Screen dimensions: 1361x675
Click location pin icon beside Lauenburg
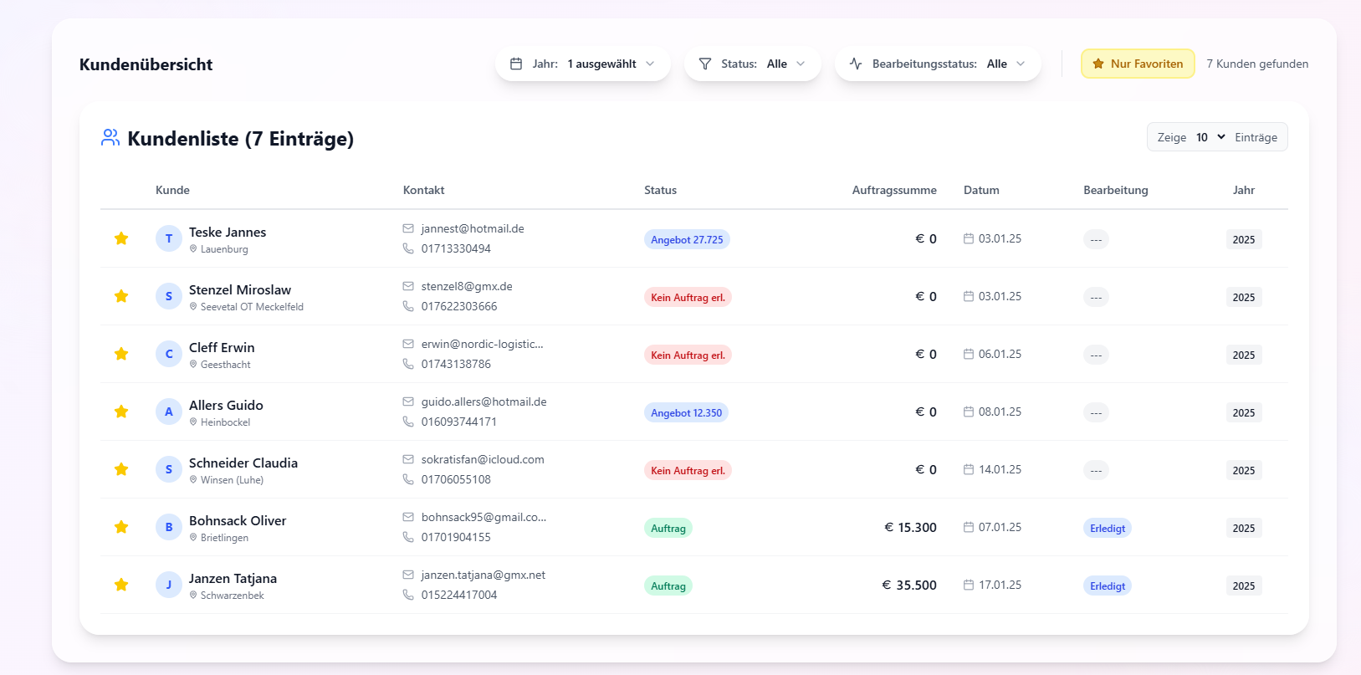pyautogui.click(x=193, y=249)
